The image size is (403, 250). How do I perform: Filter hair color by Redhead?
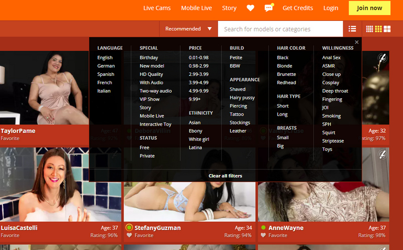click(x=286, y=83)
